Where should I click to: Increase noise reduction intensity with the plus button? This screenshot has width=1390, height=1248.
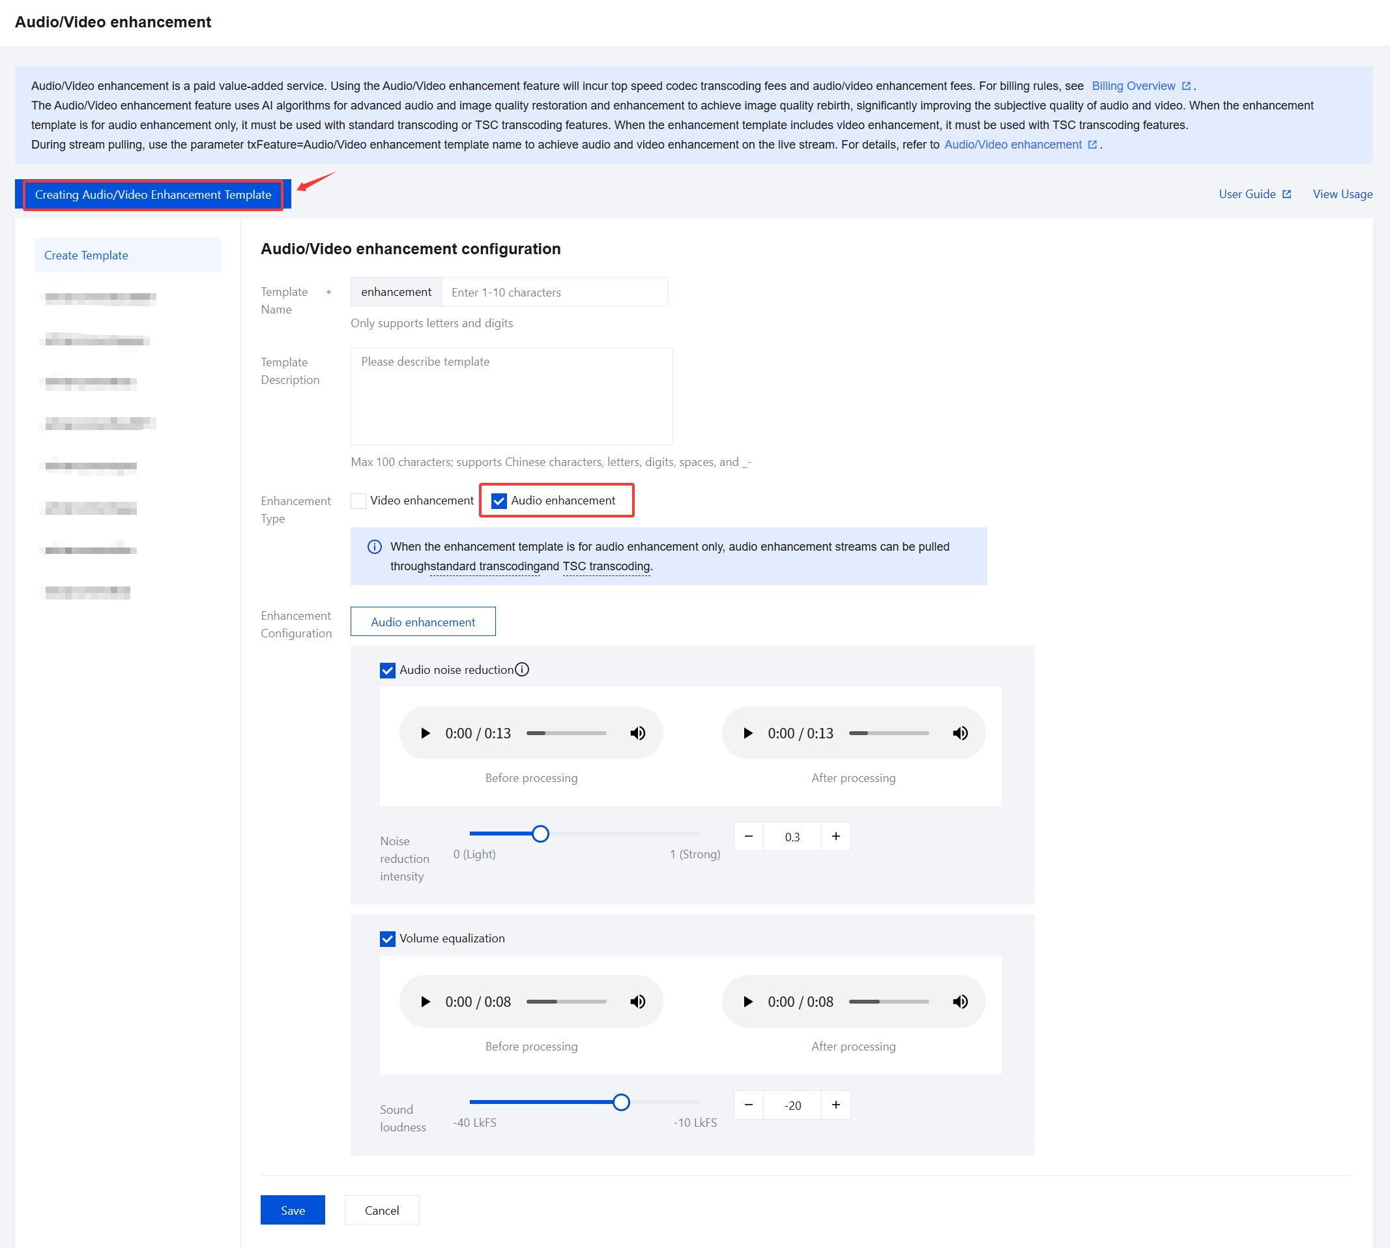835,836
